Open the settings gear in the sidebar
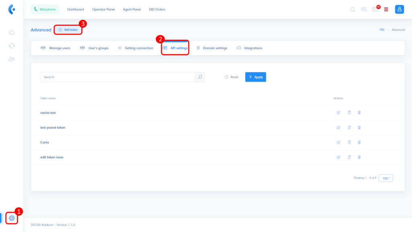Image resolution: width=412 pixels, height=232 pixels. (x=12, y=218)
